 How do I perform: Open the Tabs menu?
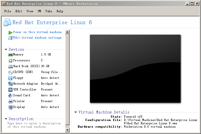tap(49, 11)
